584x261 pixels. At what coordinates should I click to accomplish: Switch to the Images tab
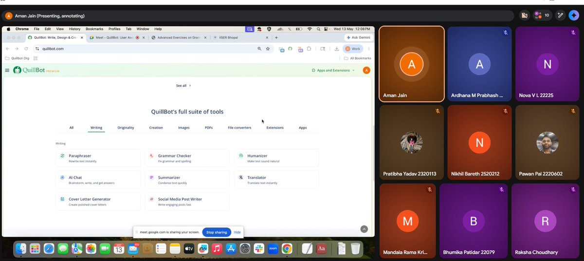[184, 128]
